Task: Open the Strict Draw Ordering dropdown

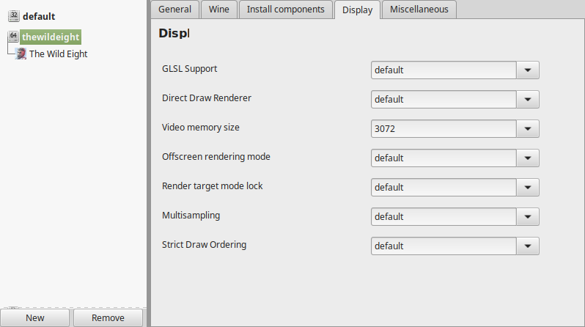Action: click(x=528, y=246)
